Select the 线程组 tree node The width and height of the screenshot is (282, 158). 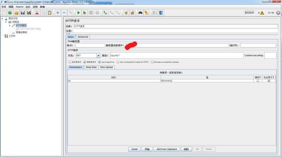point(16,22)
